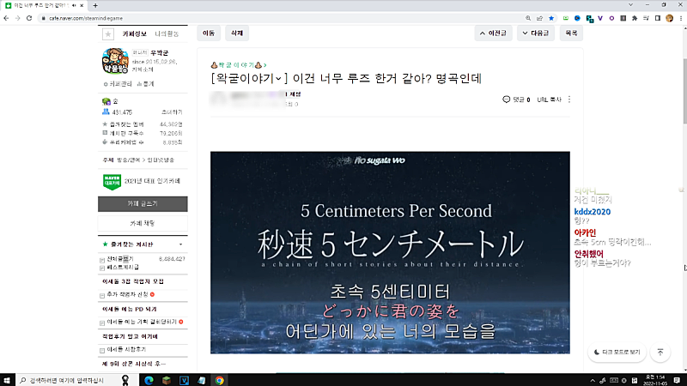Reload the page with refresh icon
This screenshot has height=386, width=687.
(29, 18)
